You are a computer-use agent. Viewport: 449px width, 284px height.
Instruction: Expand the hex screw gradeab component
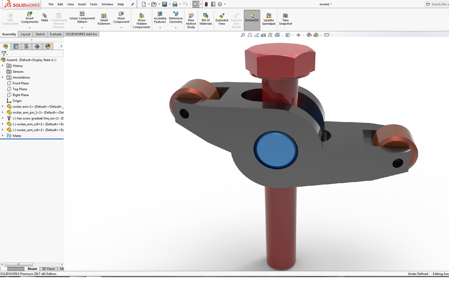click(2, 118)
